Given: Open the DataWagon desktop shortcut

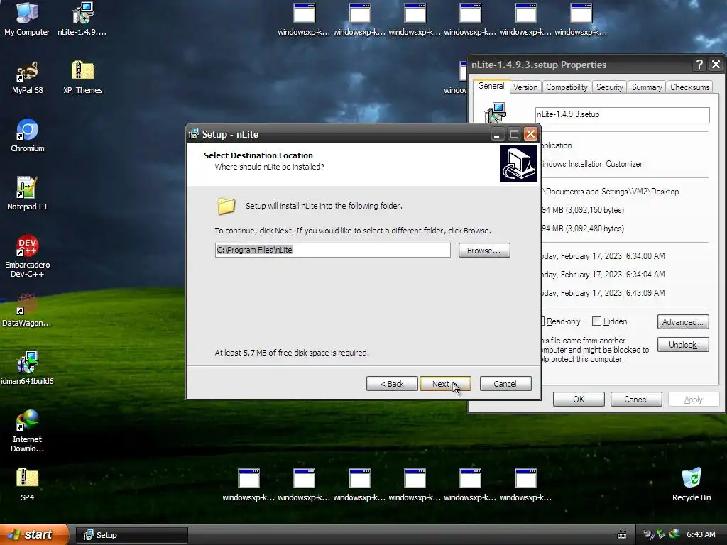Looking at the screenshot, I should click(28, 310).
